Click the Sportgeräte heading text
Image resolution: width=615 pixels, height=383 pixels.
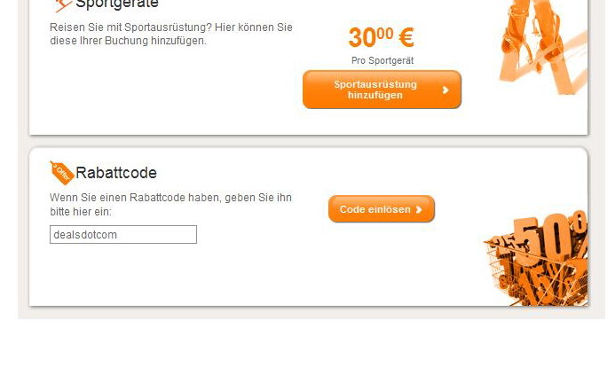(x=117, y=4)
